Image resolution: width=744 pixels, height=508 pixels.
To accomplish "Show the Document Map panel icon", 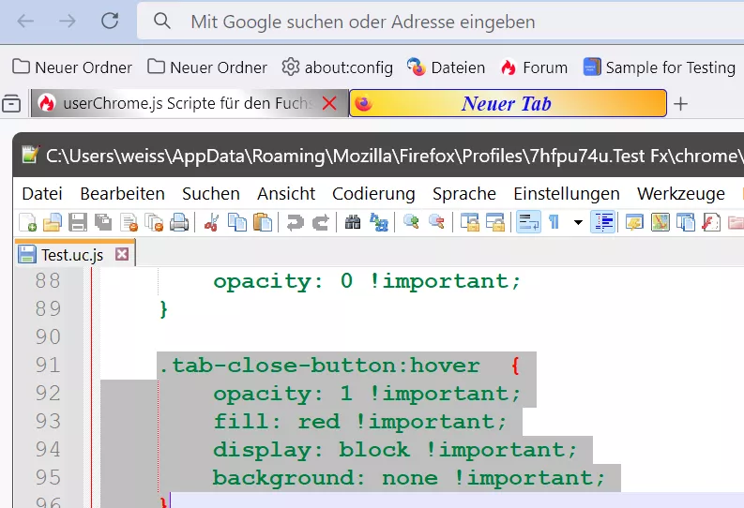I will coord(660,222).
